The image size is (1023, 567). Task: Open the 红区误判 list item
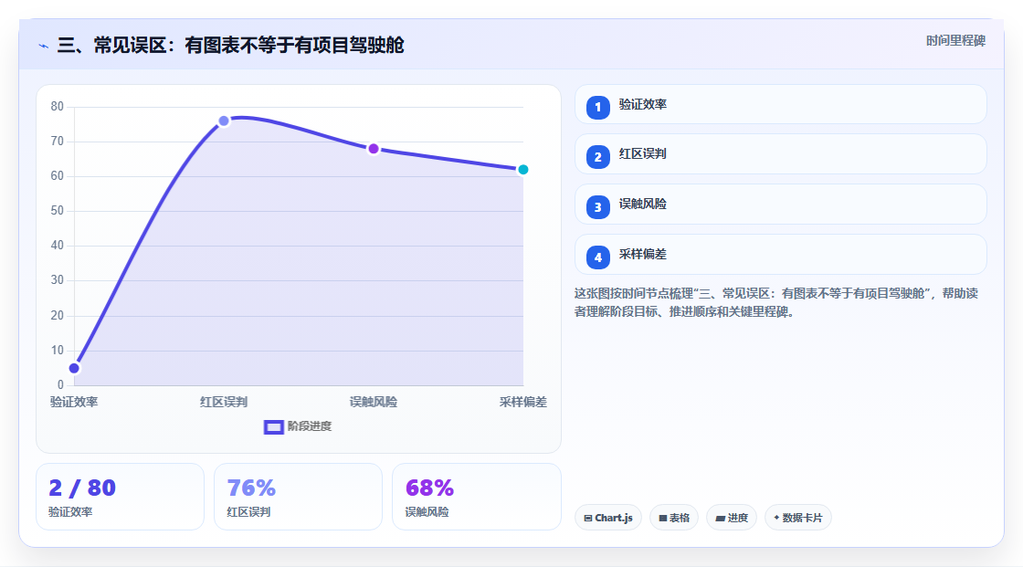[780, 154]
